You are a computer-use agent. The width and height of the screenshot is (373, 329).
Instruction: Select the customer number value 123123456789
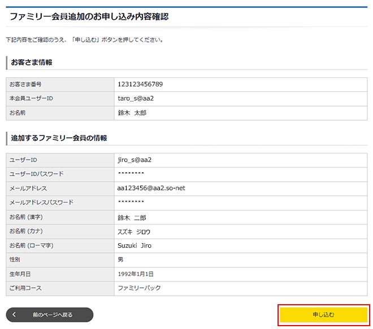click(140, 85)
